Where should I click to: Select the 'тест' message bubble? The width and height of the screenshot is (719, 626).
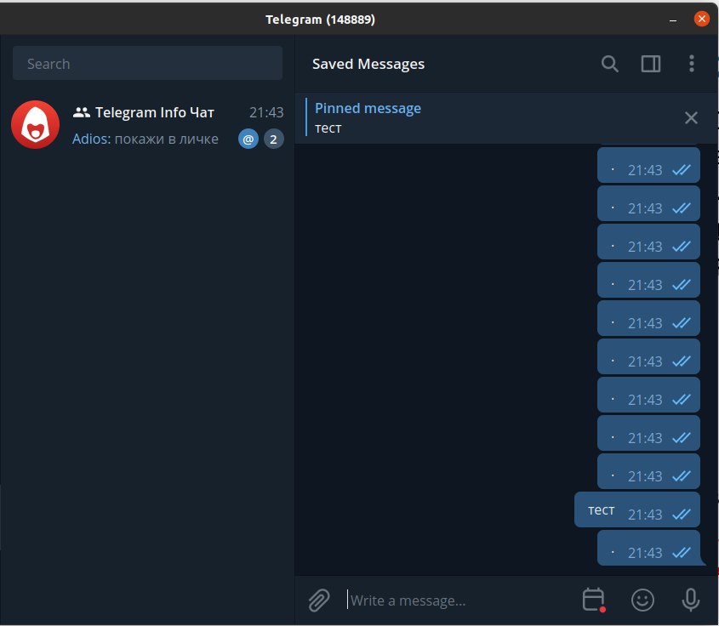pos(637,509)
